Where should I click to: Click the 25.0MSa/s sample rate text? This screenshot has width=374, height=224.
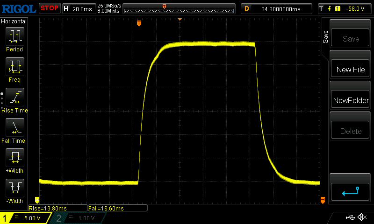tap(109, 6)
